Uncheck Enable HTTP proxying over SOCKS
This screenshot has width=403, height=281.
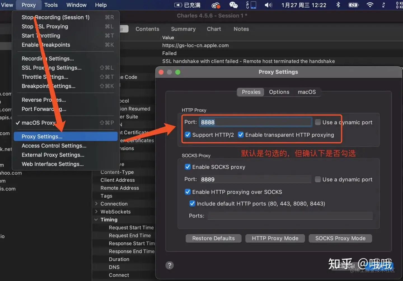[188, 192]
